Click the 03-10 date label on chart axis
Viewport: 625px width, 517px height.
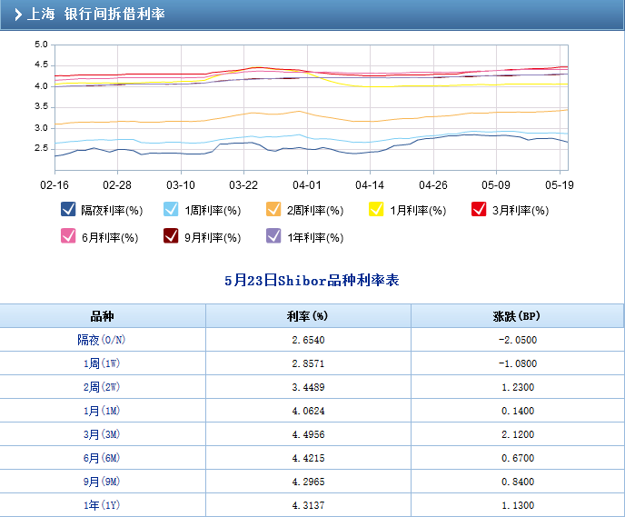click(x=181, y=185)
